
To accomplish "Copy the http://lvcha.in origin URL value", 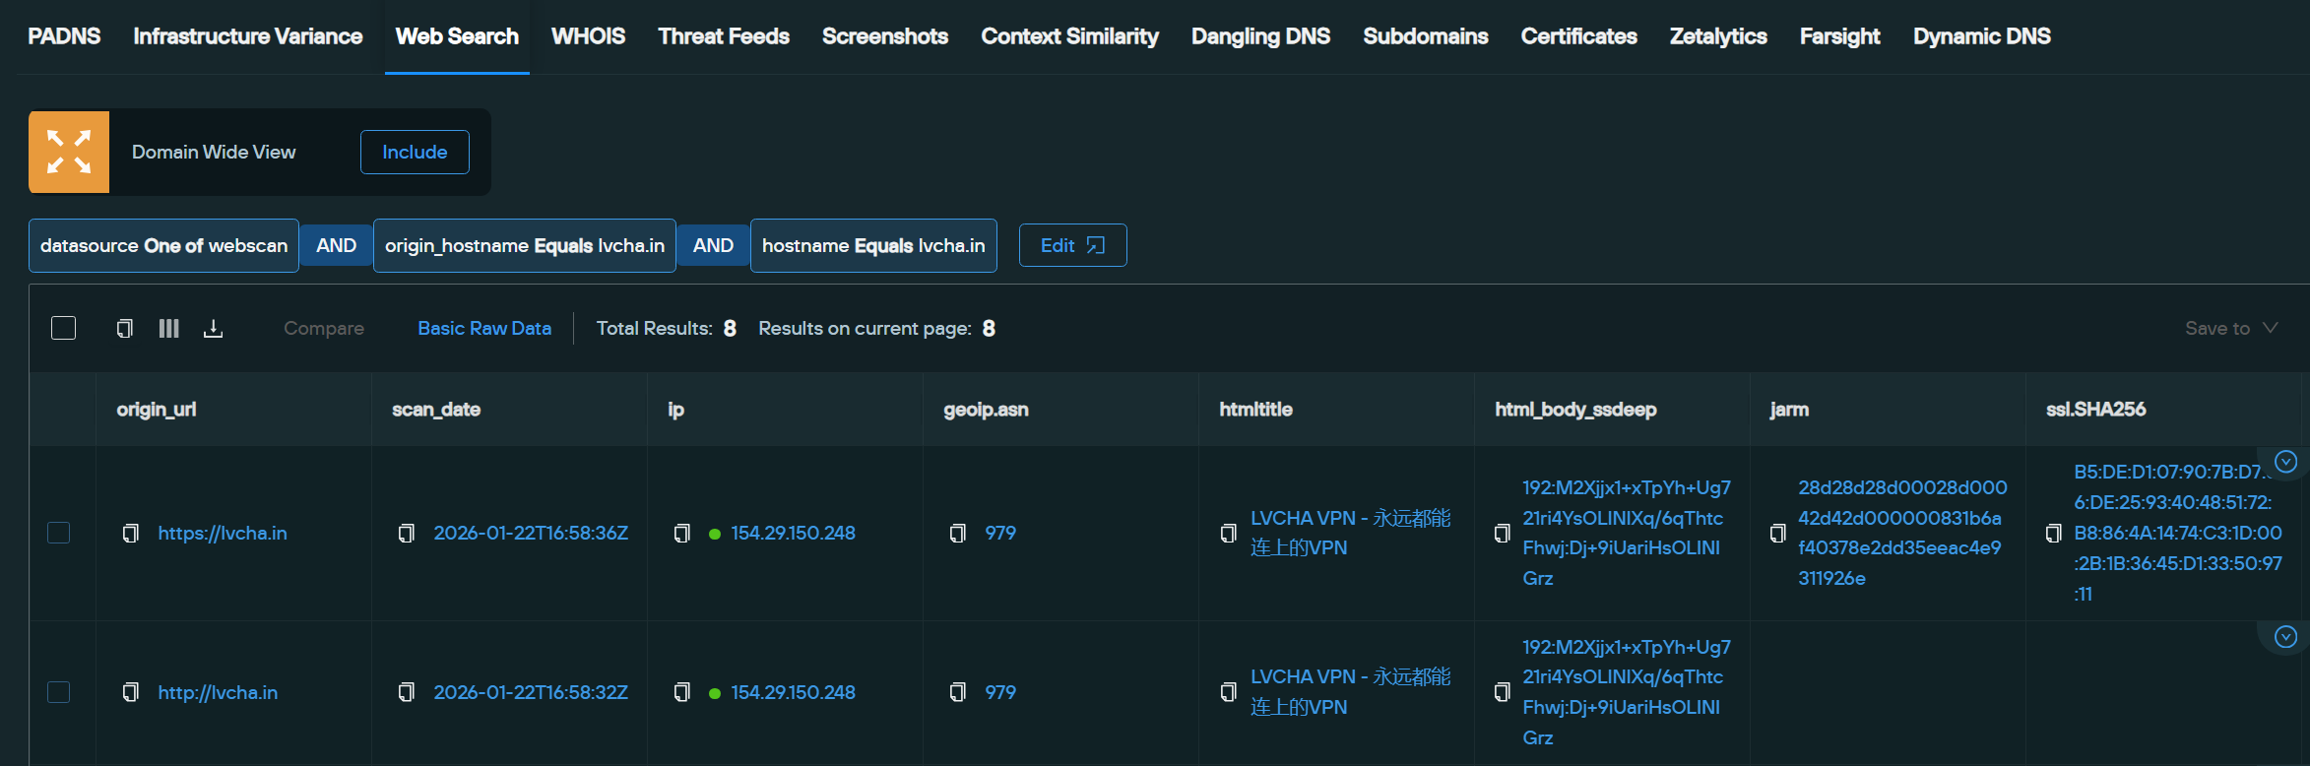I will [130, 692].
